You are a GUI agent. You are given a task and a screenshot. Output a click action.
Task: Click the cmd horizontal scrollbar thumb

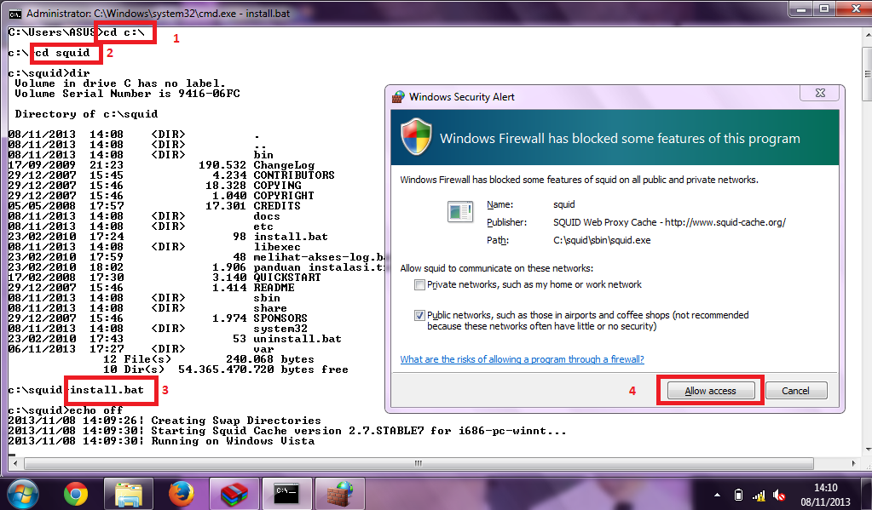[419, 463]
